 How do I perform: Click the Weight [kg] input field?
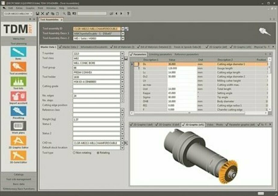(x=96, y=120)
